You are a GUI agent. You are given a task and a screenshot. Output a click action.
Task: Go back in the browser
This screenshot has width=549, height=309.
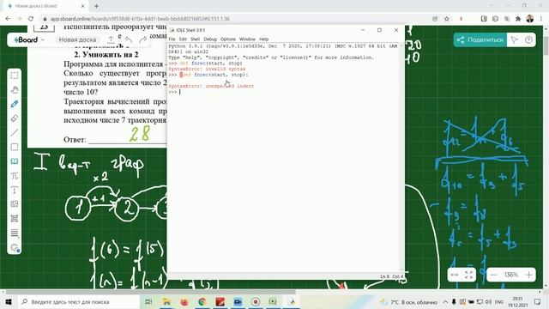point(8,19)
